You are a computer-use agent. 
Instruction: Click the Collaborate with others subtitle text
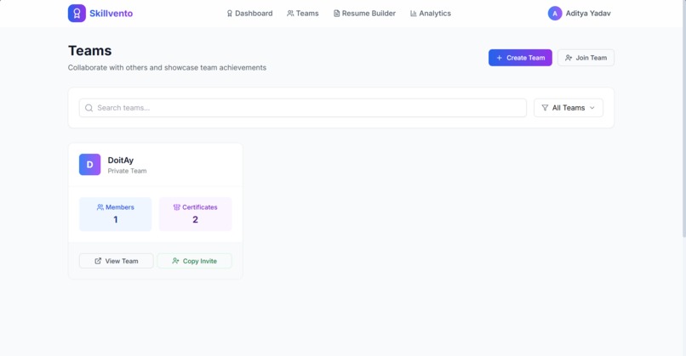point(167,68)
